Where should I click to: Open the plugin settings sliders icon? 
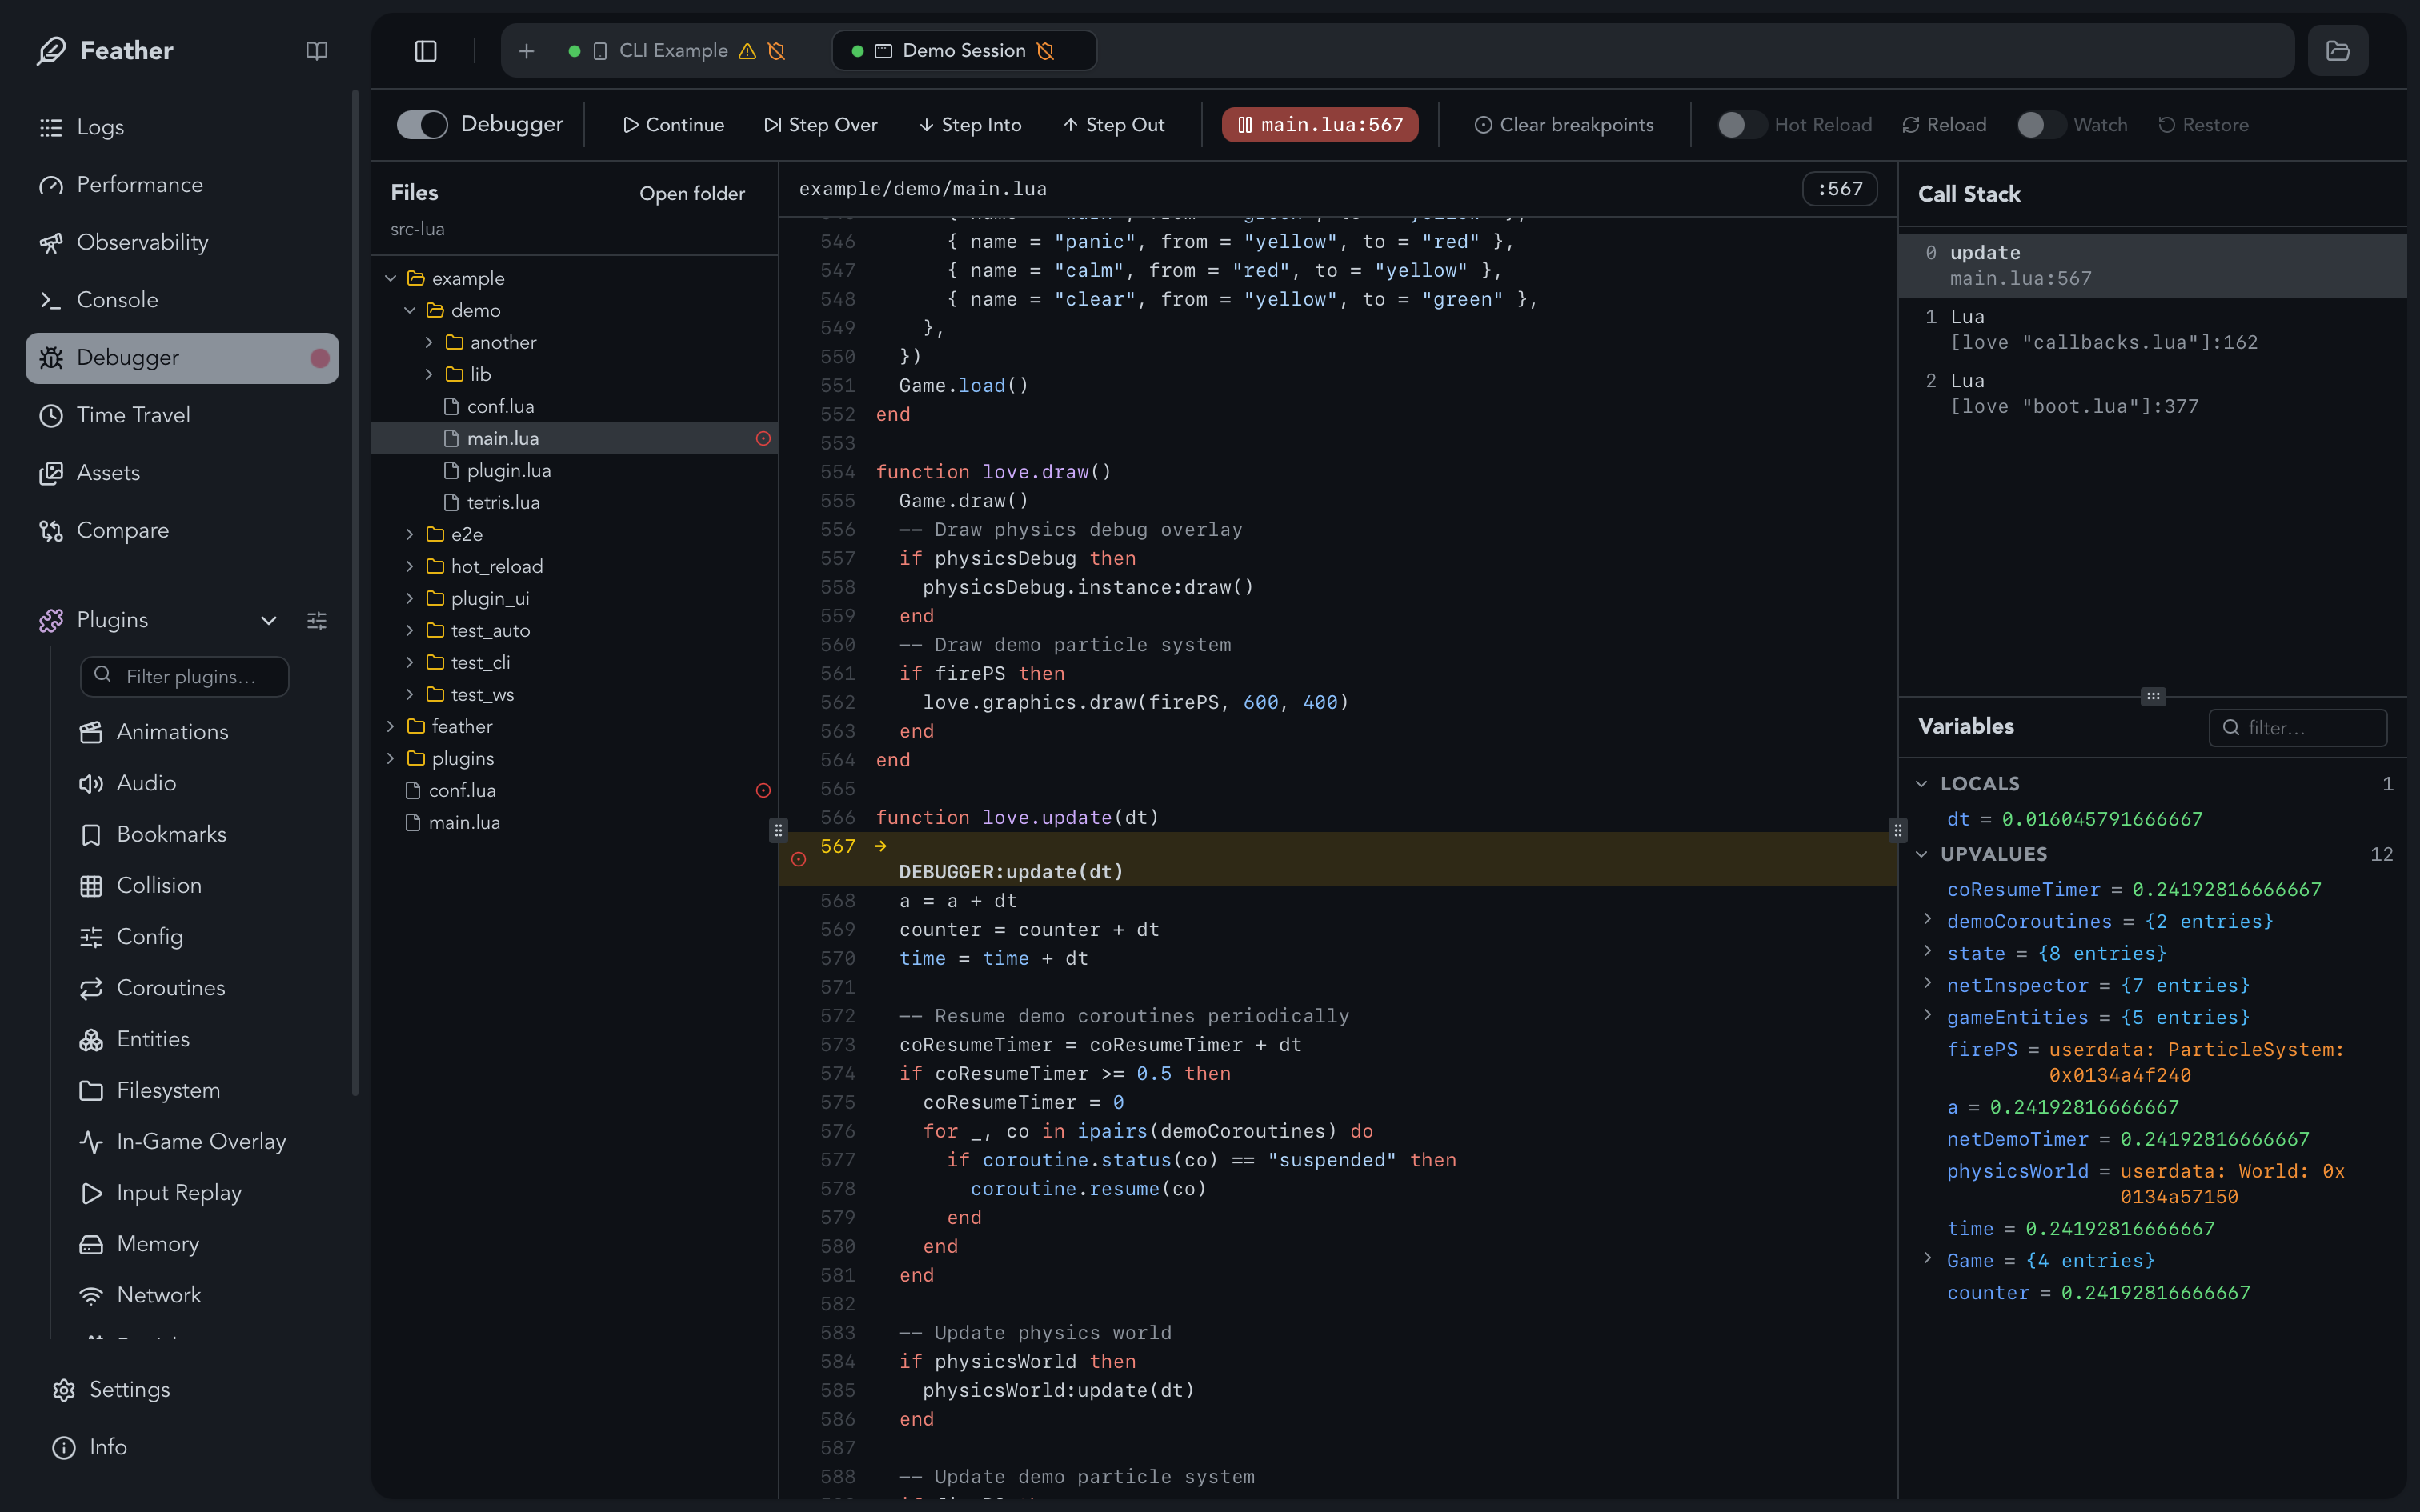pyautogui.click(x=316, y=620)
